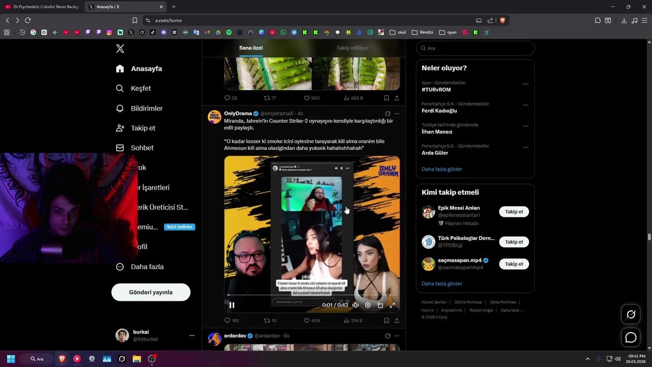Image resolution: width=652 pixels, height=367 pixels.
Task: Open Grok floating button
Action: pos(631,314)
